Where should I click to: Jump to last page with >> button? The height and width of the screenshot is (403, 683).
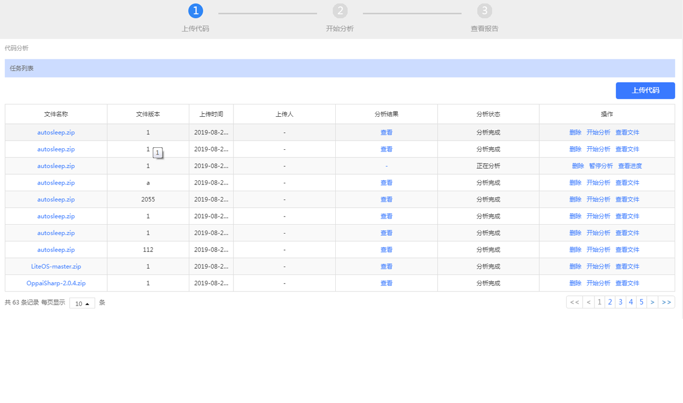[666, 302]
